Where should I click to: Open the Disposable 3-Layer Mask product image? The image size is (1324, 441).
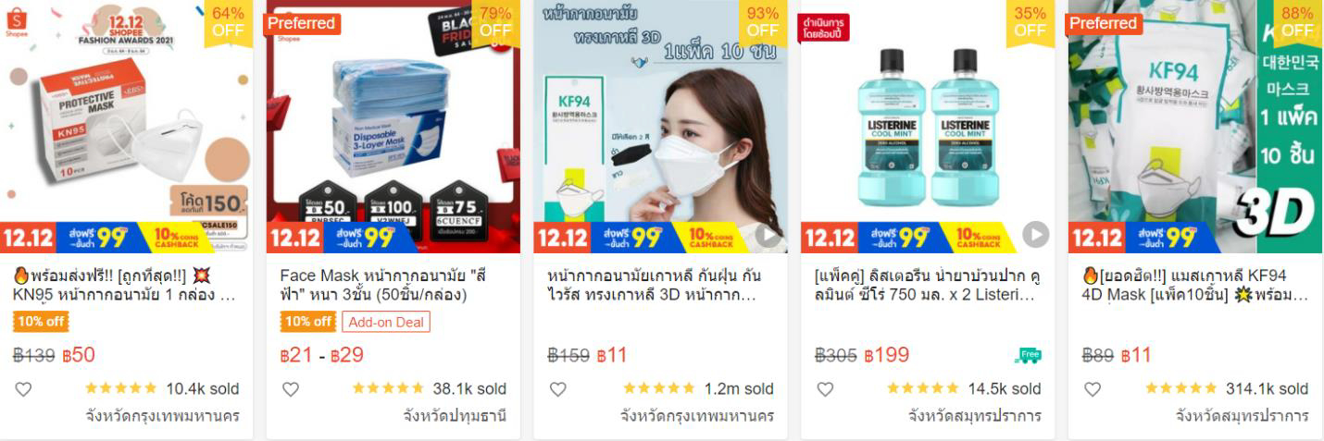(393, 127)
